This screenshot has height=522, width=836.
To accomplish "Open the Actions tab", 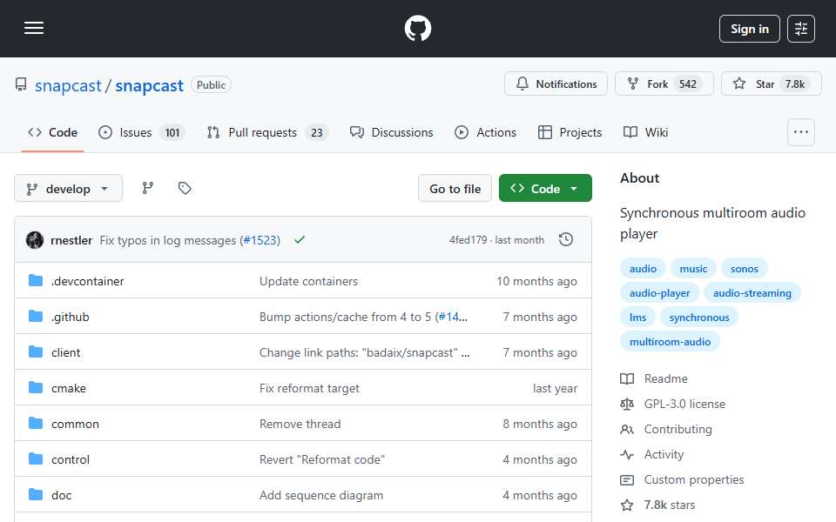I will [x=485, y=132].
